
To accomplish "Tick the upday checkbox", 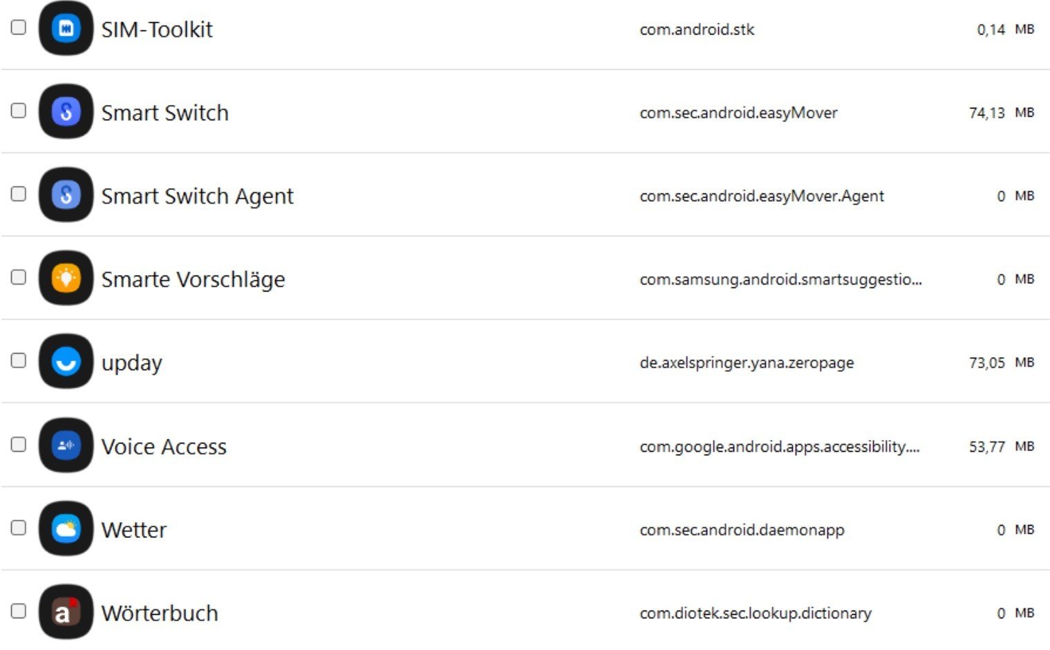I will (19, 361).
